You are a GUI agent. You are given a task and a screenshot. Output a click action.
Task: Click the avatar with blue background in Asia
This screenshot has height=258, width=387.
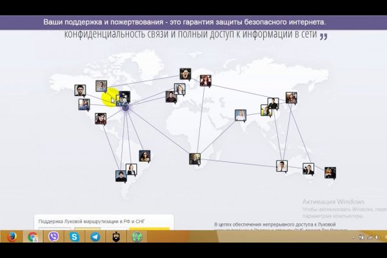pyautogui.click(x=241, y=115)
